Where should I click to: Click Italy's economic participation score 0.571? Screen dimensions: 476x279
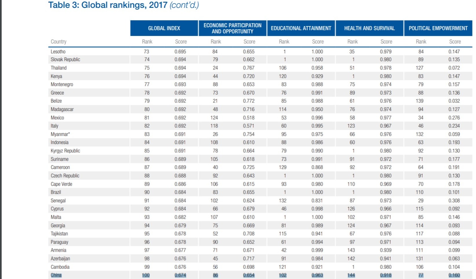click(x=249, y=126)
